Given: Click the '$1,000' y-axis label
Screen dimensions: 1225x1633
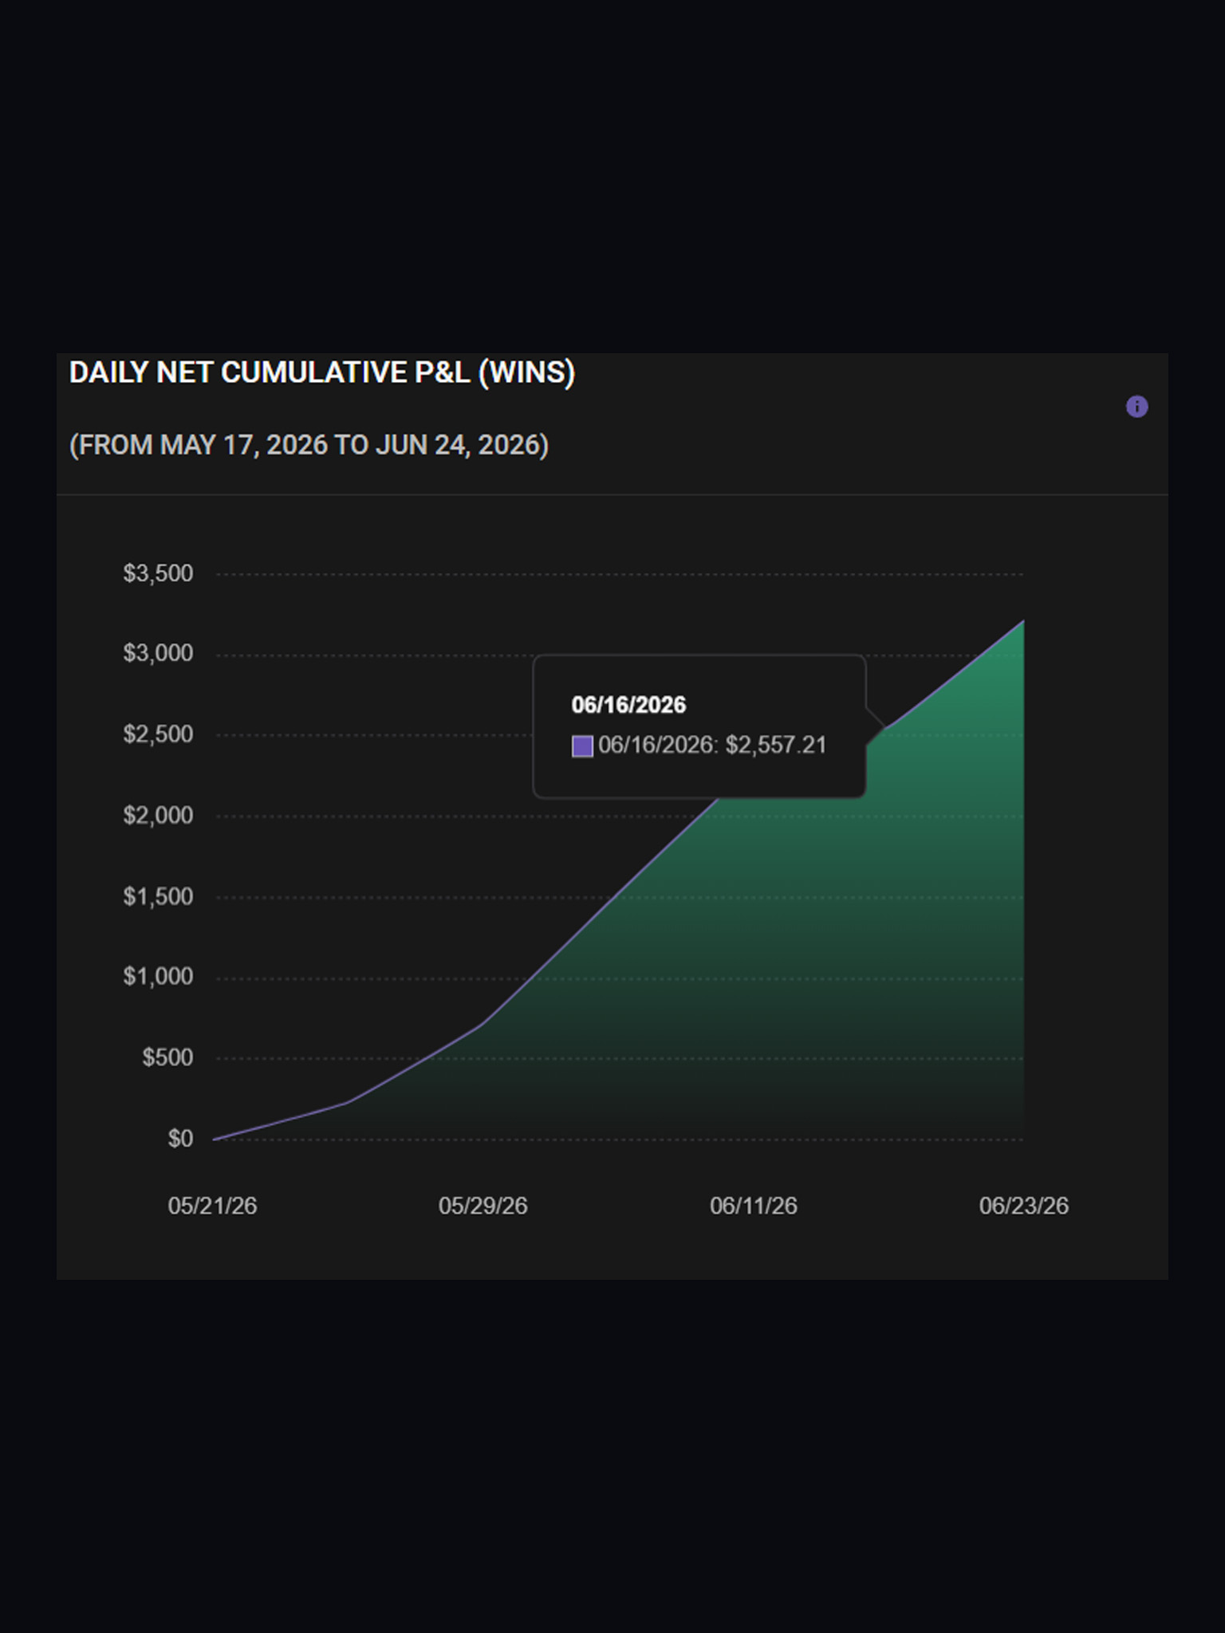Looking at the screenshot, I should [158, 976].
